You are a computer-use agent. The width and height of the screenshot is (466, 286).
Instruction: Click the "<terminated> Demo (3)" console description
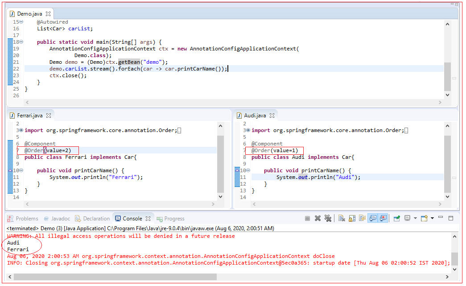click(140, 228)
